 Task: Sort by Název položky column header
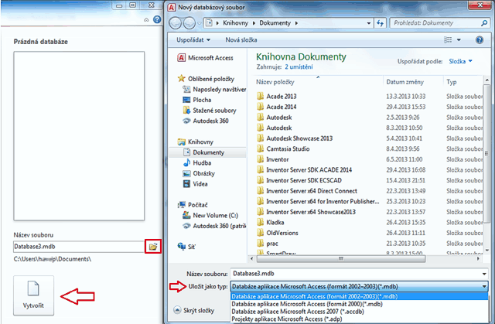318,82
